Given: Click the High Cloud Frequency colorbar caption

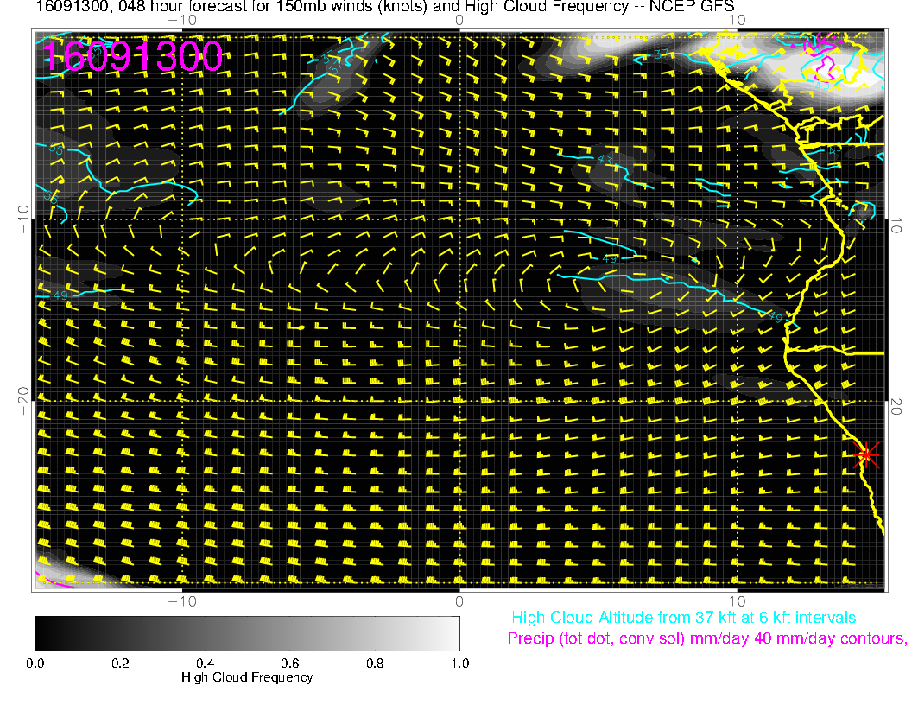Looking at the screenshot, I should (247, 677).
